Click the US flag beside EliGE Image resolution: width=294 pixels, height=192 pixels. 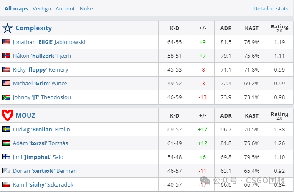pos(6,42)
